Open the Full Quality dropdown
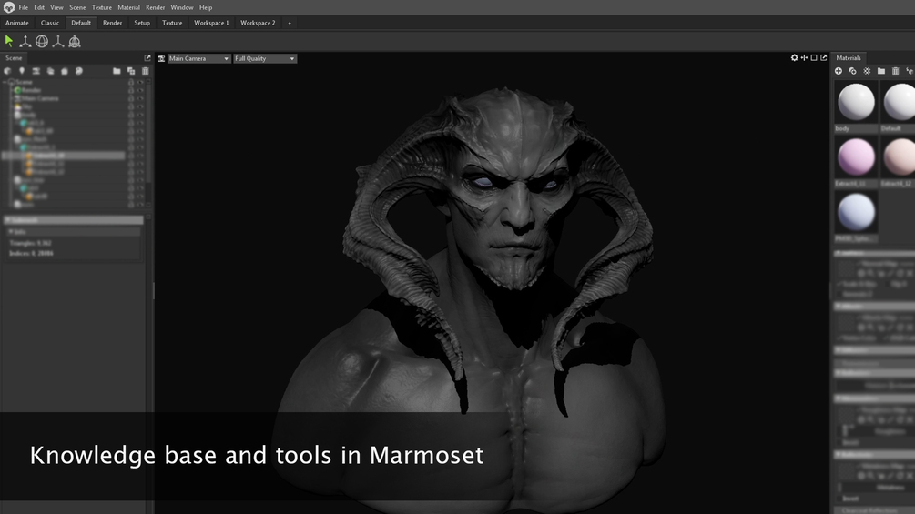This screenshot has width=915, height=514. pyautogui.click(x=265, y=58)
